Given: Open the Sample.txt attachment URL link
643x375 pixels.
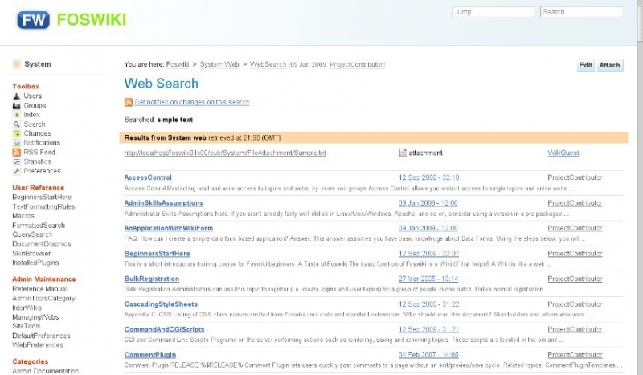Looking at the screenshot, I should pos(225,153).
